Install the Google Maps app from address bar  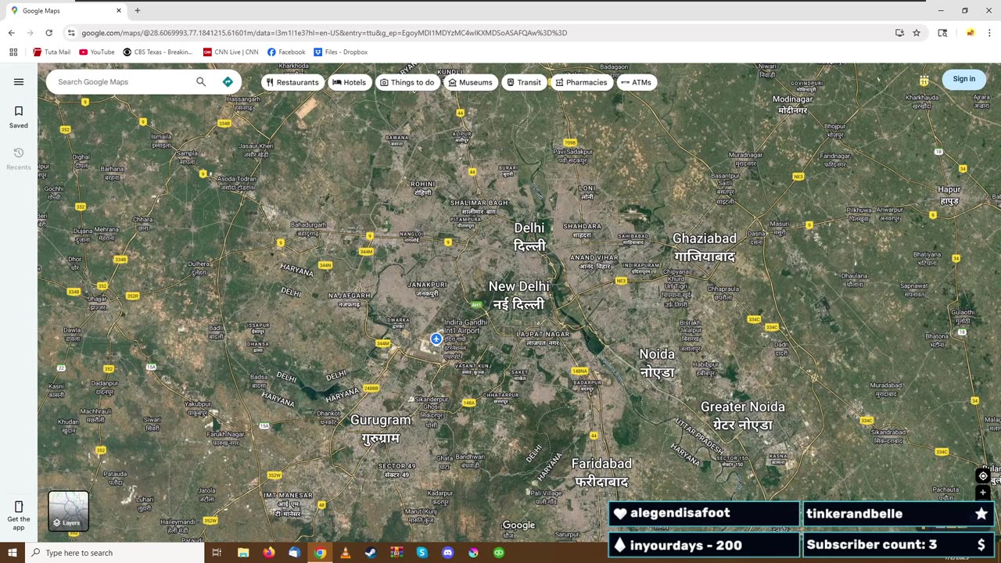(x=899, y=33)
